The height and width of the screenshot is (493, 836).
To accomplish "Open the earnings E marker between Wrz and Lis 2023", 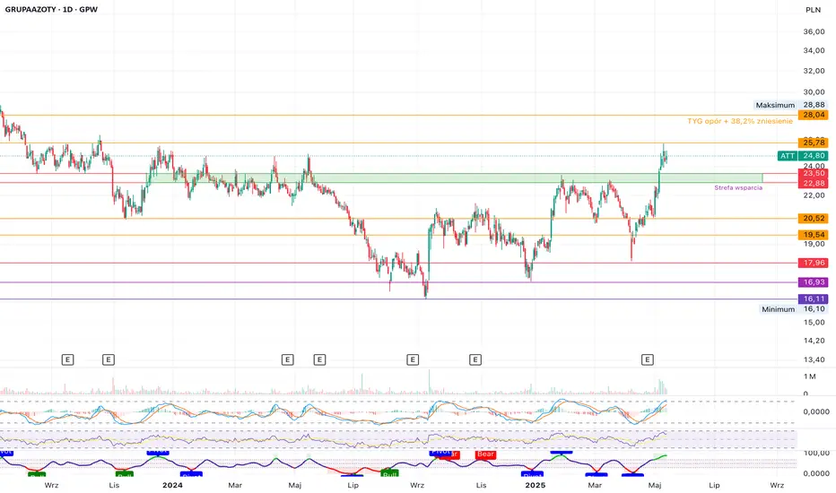I will point(67,359).
